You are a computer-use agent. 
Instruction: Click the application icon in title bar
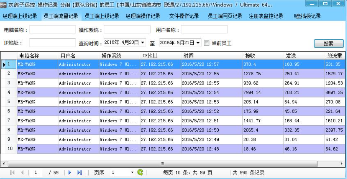point(4,5)
